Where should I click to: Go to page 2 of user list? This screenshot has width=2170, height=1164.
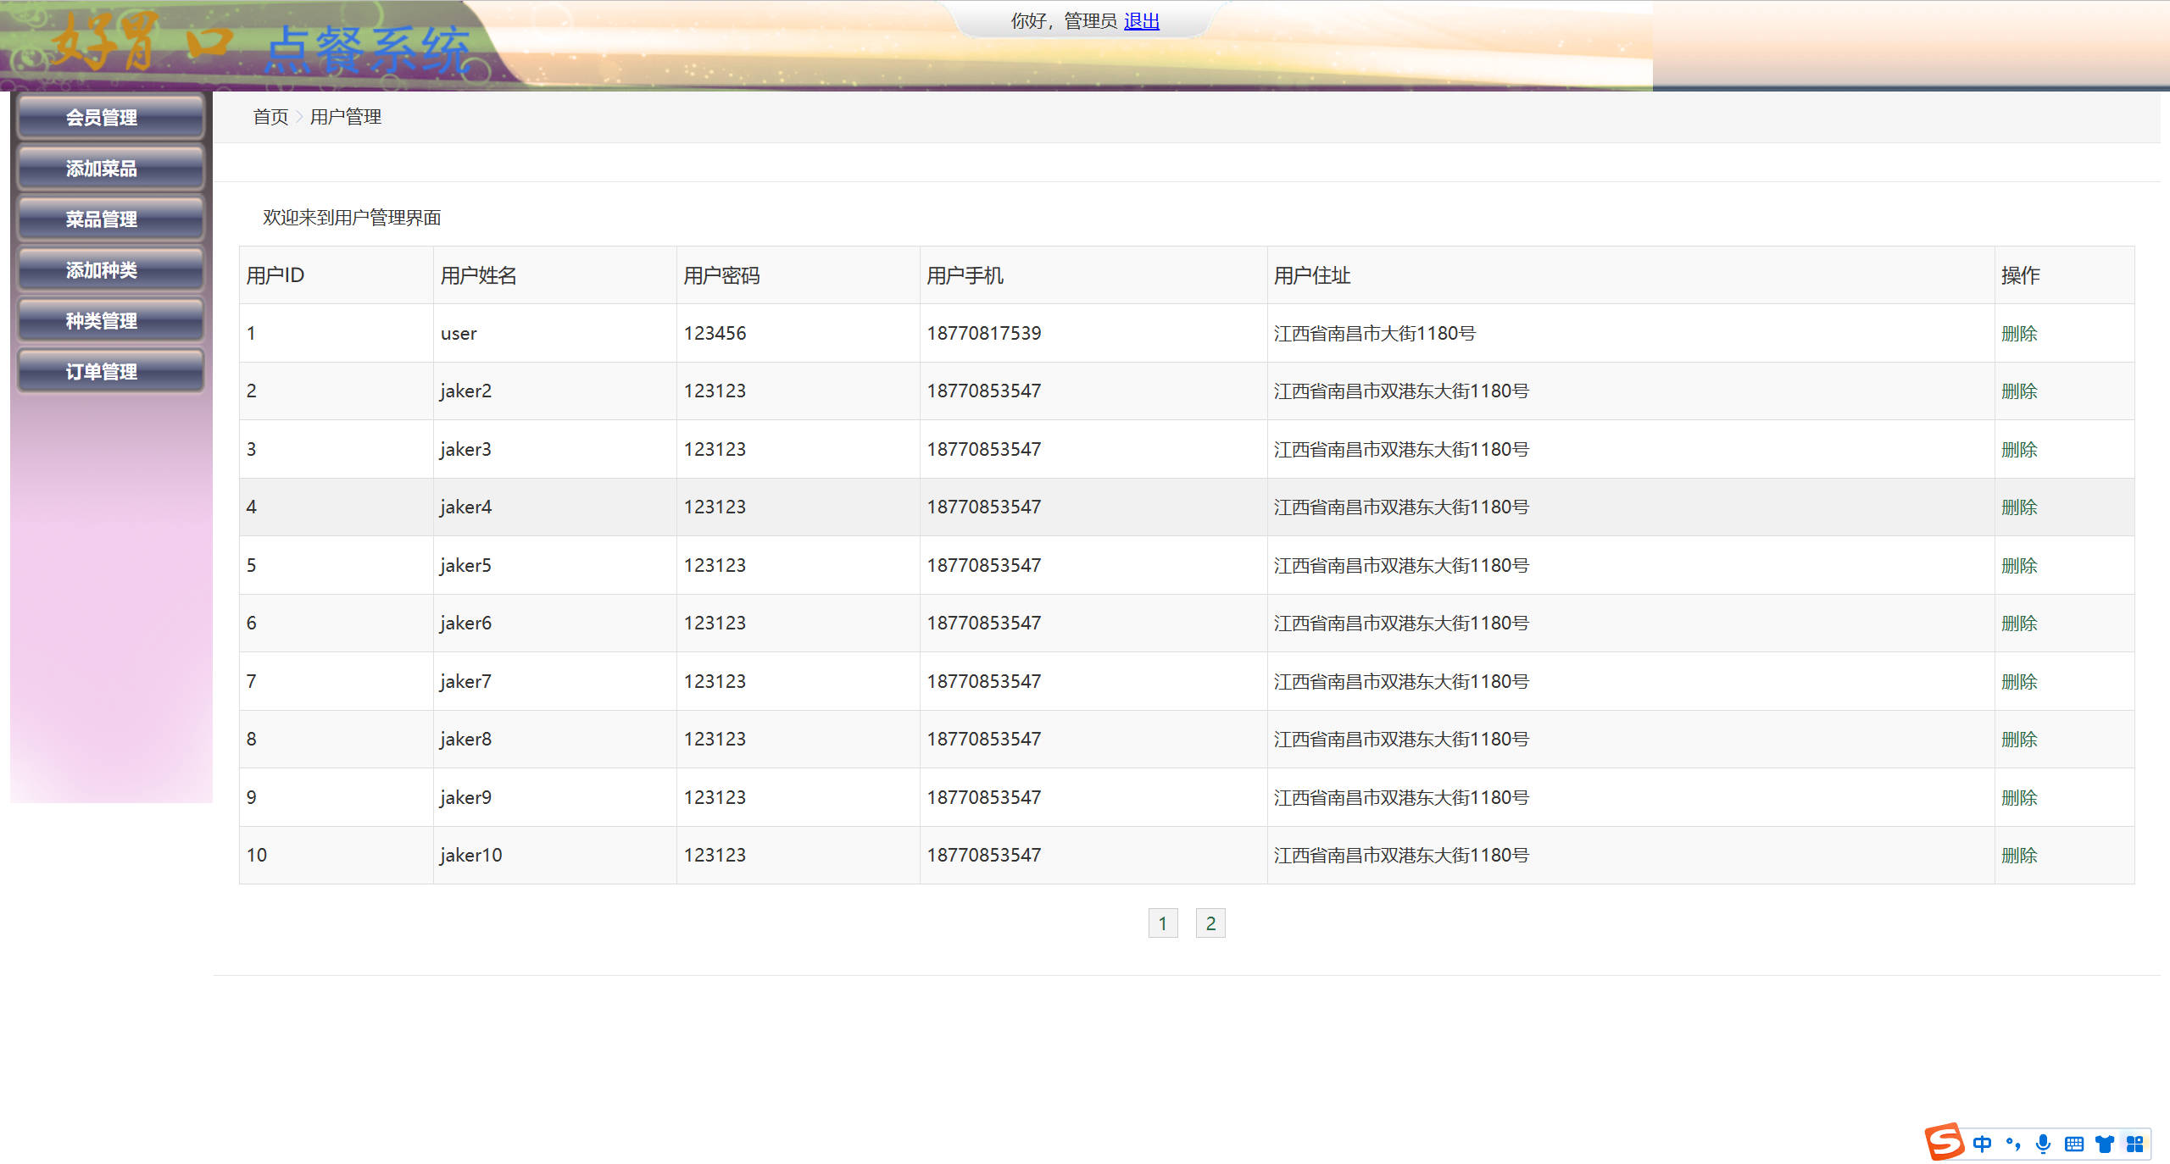(1210, 923)
